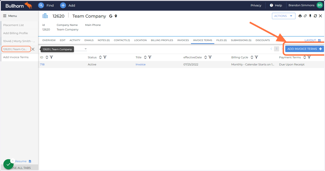Switch to the OVERVIEW tab
The height and width of the screenshot is (171, 325).
(x=49, y=40)
